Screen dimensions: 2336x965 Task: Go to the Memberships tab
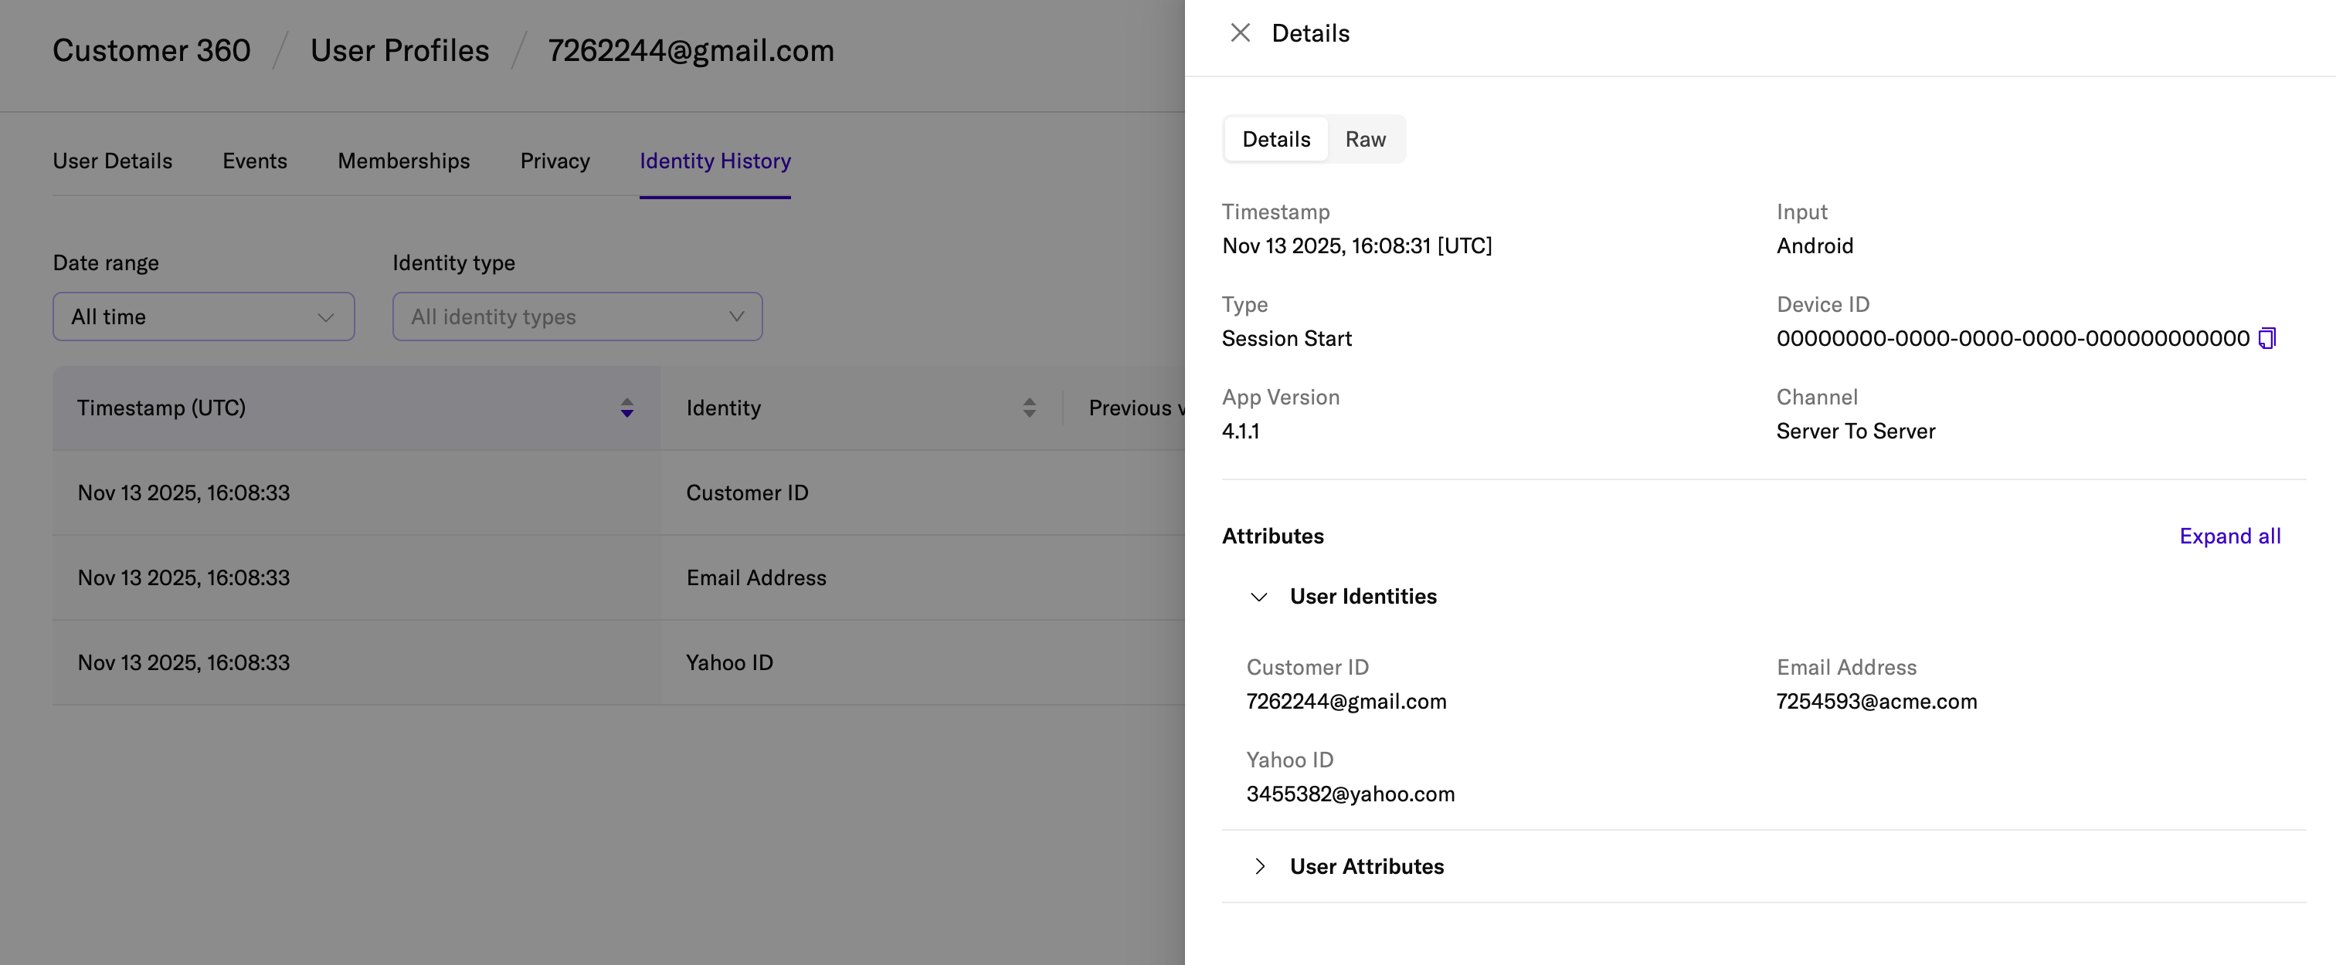(x=403, y=161)
